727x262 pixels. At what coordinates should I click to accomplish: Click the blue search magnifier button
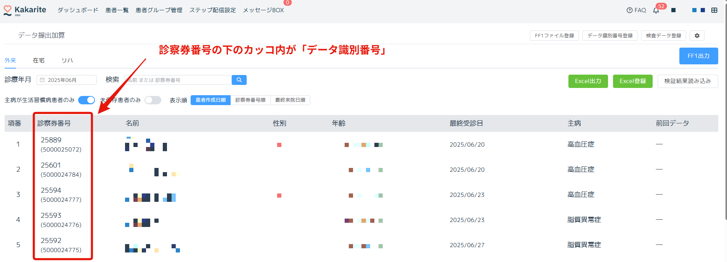pos(239,80)
